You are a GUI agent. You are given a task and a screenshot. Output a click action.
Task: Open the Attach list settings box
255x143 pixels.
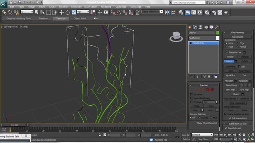point(235,61)
